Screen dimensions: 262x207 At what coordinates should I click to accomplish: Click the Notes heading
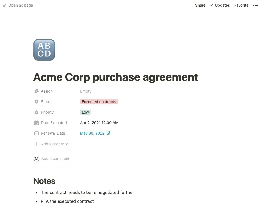tap(44, 181)
